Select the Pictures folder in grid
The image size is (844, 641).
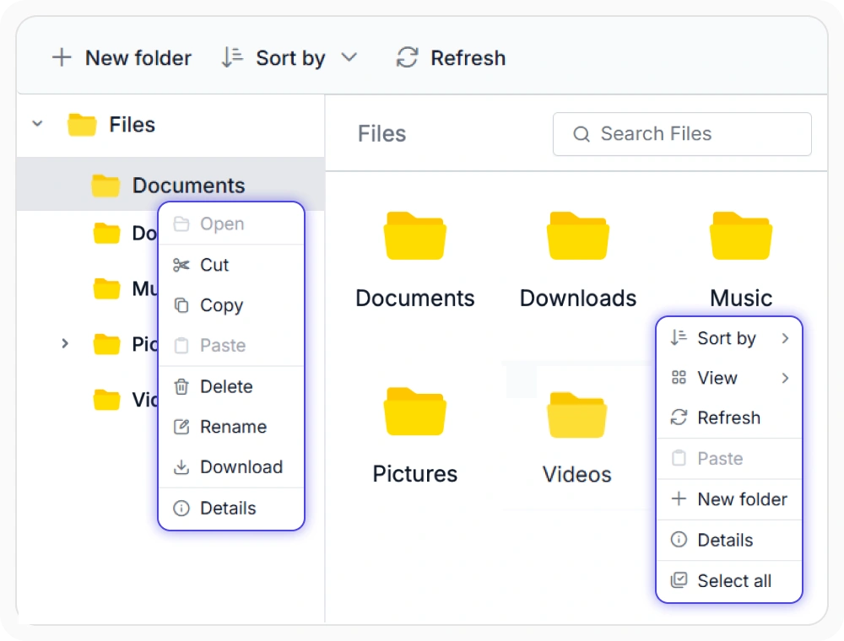(x=415, y=436)
